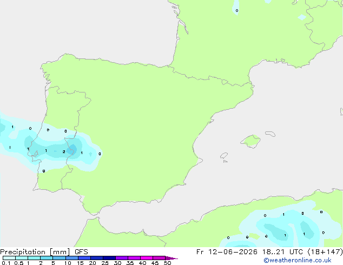Select the 'Fr 12-06-2026 18..21 UTC (18+147)' timestamp
The width and height of the screenshot is (343, 265).
click(269, 252)
